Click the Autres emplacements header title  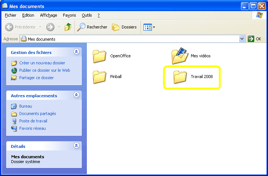pyautogui.click(x=34, y=96)
